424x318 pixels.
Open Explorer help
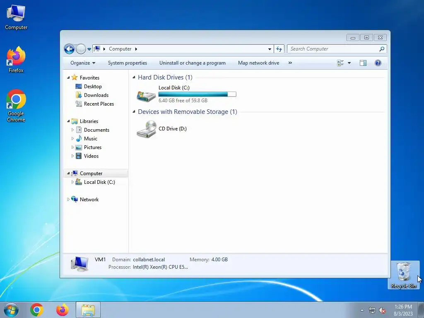click(x=378, y=63)
